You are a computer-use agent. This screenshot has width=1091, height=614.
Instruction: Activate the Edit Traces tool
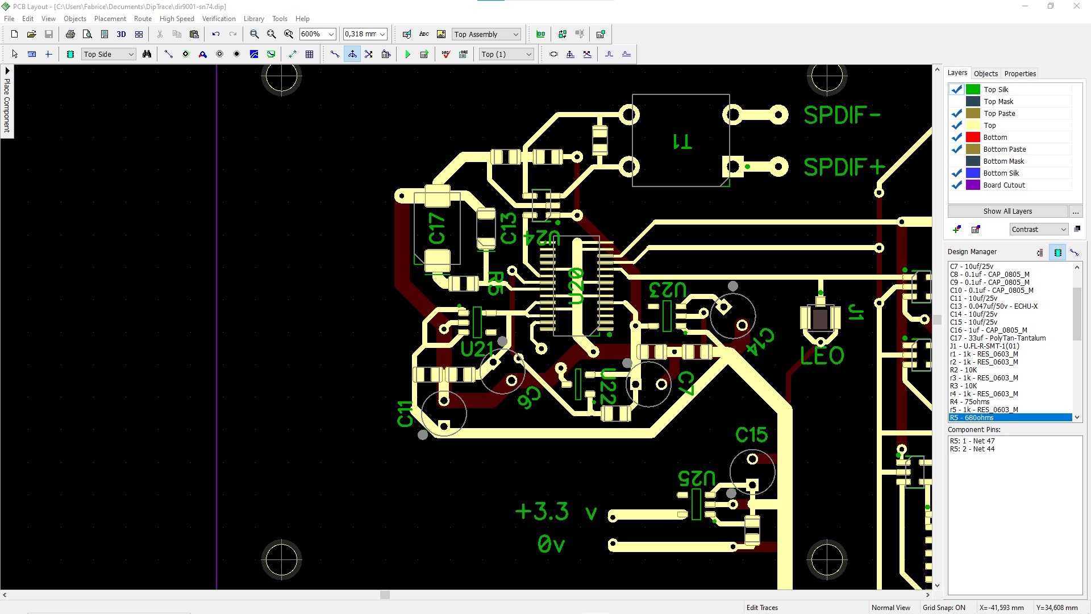tap(352, 54)
